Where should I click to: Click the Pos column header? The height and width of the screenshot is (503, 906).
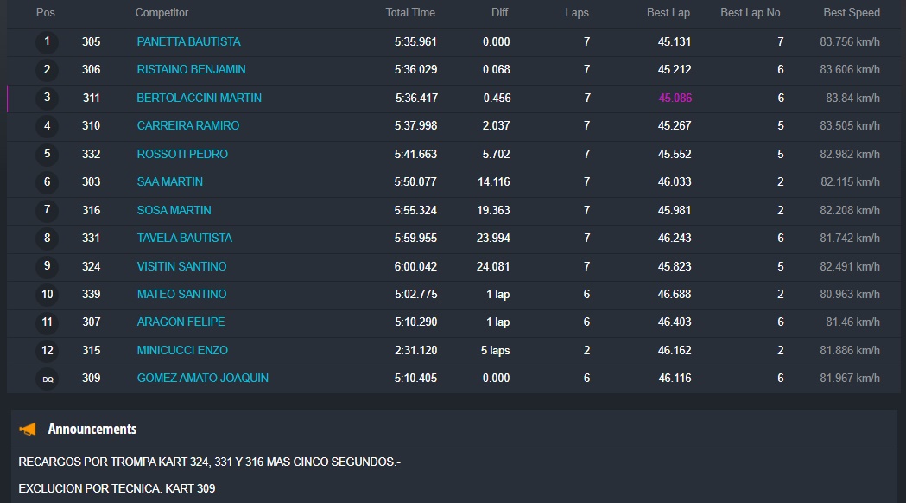tap(45, 13)
